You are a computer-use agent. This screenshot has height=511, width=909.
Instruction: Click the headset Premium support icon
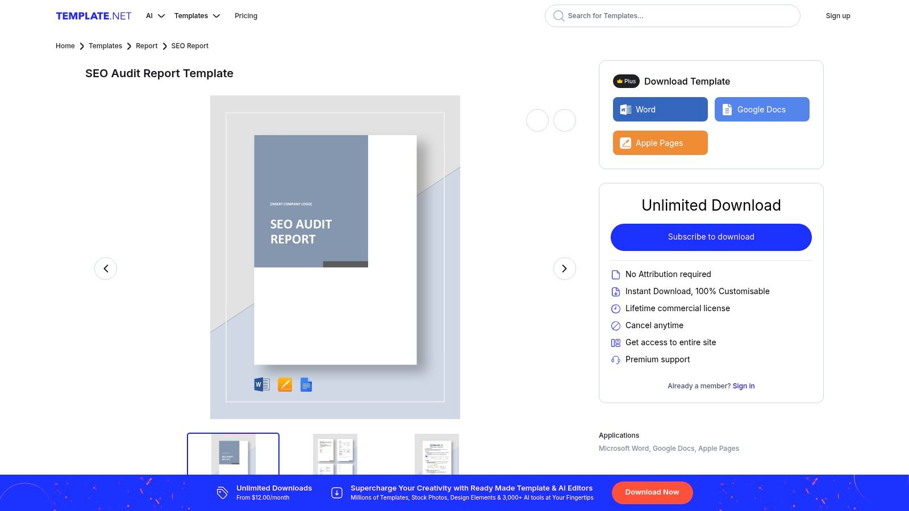coord(615,359)
